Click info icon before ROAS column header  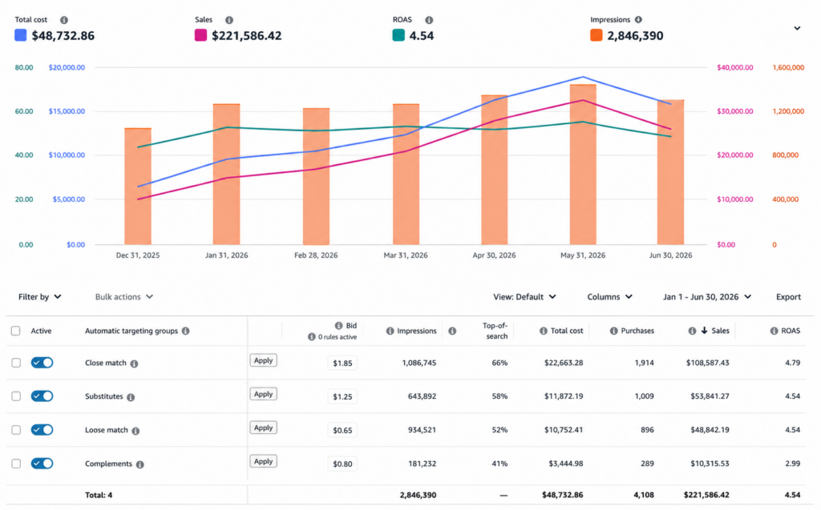pyautogui.click(x=774, y=331)
